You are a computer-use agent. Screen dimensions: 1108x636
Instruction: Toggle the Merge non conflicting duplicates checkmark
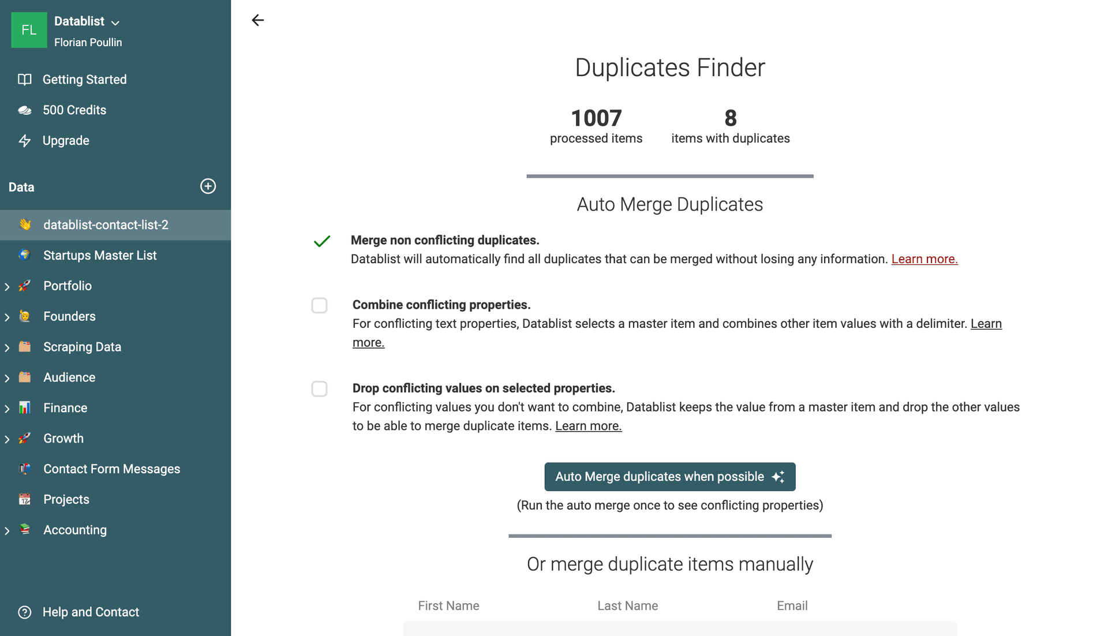click(x=321, y=241)
